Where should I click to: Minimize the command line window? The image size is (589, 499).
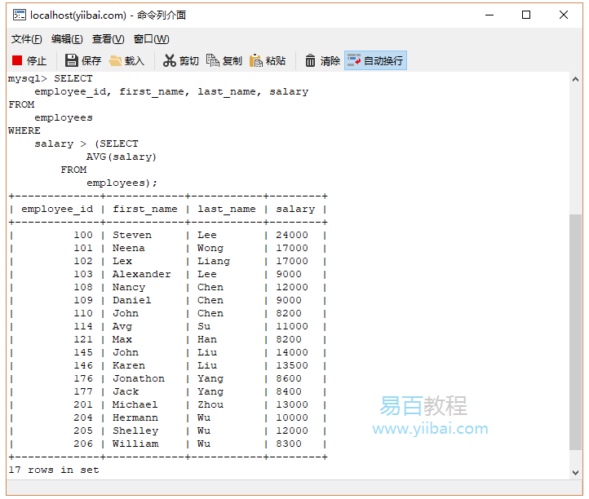489,15
